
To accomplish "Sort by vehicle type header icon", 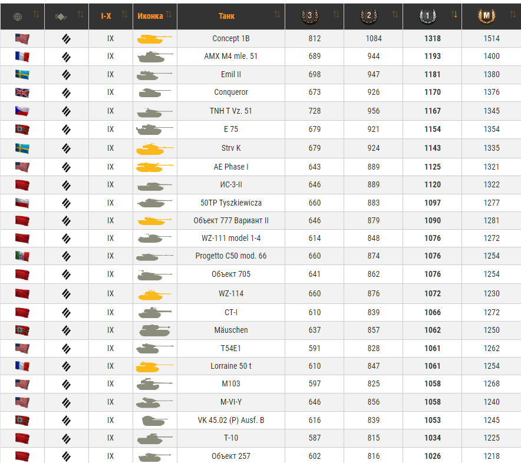I will 61,16.
